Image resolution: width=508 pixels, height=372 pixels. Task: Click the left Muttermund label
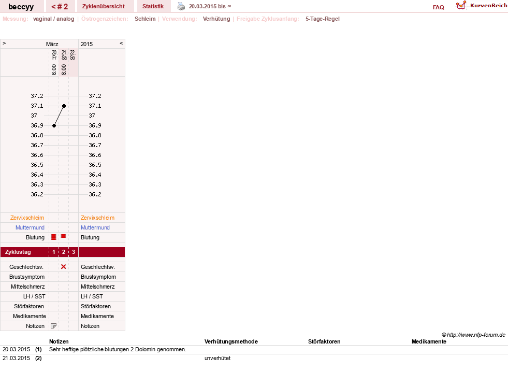click(x=30, y=227)
